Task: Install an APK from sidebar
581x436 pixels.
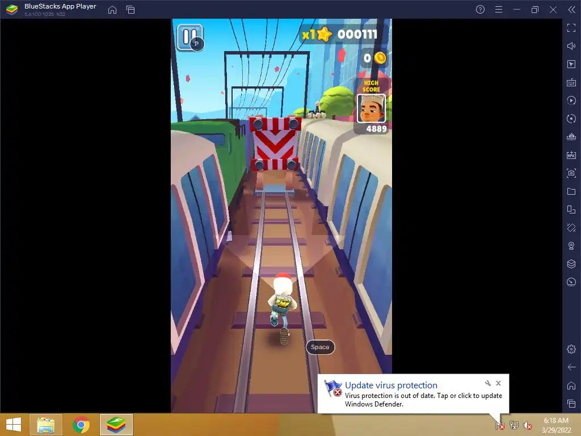Action: click(x=571, y=155)
